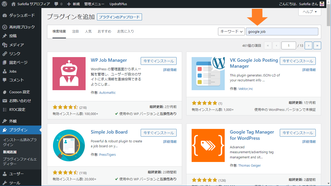
Task: Switch to the 検索結果 tab
Action: [x=59, y=32]
